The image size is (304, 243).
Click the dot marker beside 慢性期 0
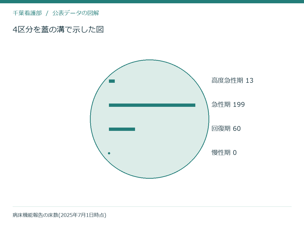click(109, 153)
